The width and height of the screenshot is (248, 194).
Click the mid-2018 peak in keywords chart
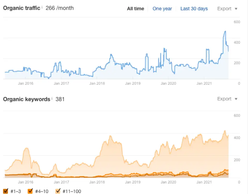110,136
